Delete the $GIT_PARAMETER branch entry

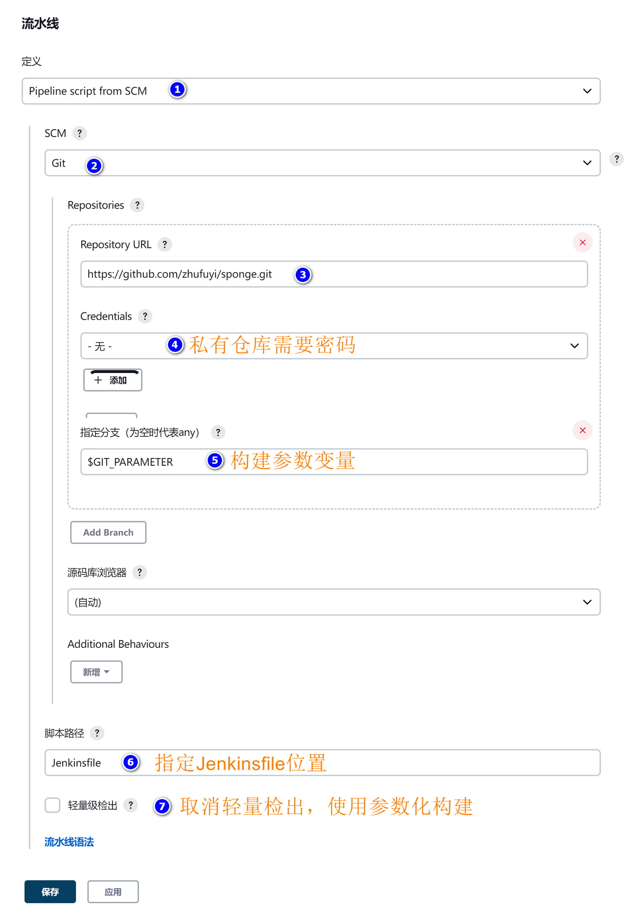point(582,430)
